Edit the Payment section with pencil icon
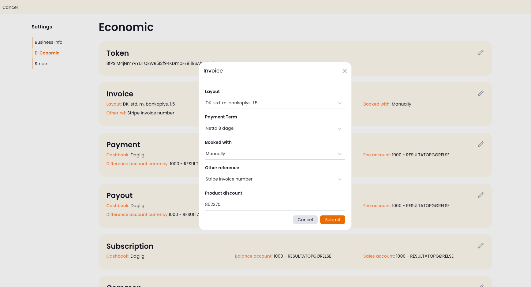The width and height of the screenshot is (531, 287). (x=481, y=144)
